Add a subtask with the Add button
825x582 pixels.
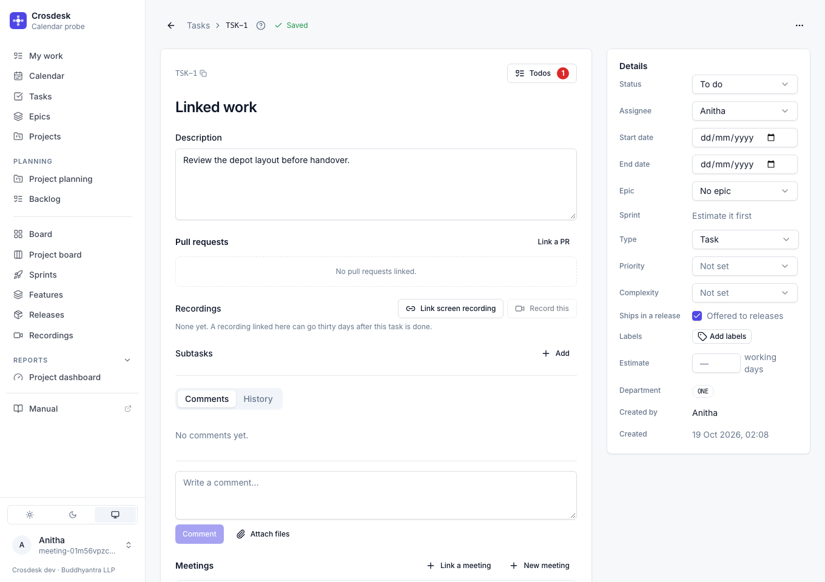pyautogui.click(x=556, y=353)
